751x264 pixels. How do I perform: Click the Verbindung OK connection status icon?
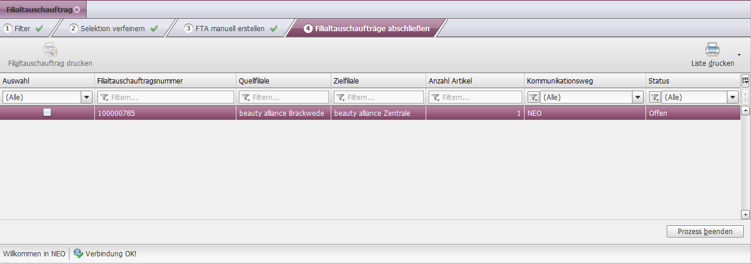pos(78,253)
